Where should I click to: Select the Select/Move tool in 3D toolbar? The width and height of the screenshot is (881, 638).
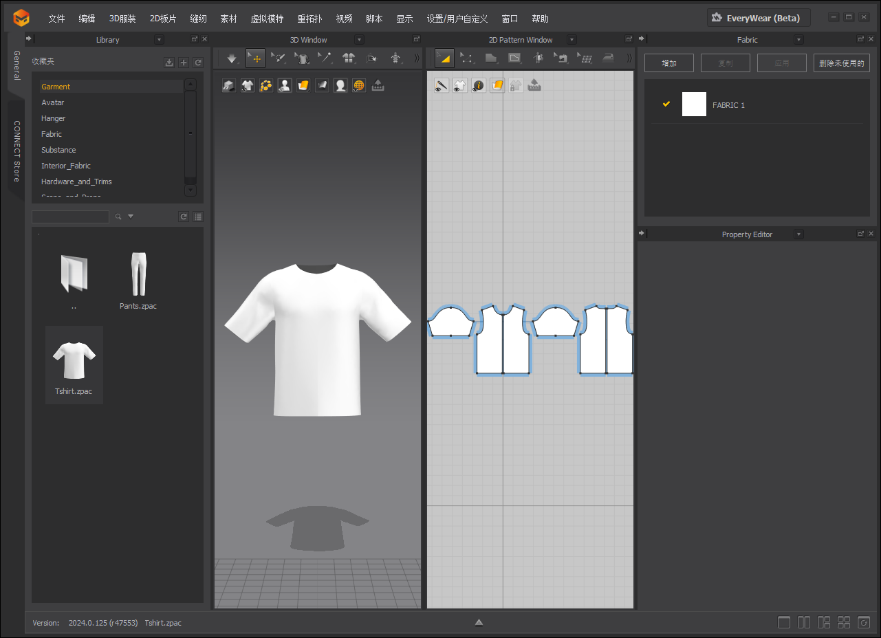[x=256, y=58]
